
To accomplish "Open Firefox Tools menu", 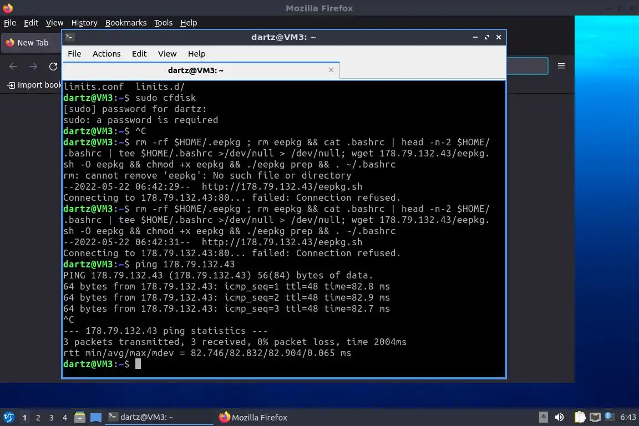I will coord(164,23).
